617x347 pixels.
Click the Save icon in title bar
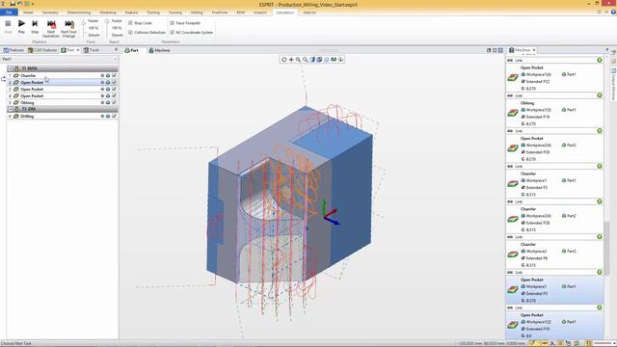[13, 4]
